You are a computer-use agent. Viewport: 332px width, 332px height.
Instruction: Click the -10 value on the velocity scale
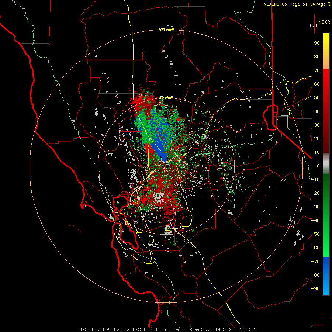tap(315, 180)
